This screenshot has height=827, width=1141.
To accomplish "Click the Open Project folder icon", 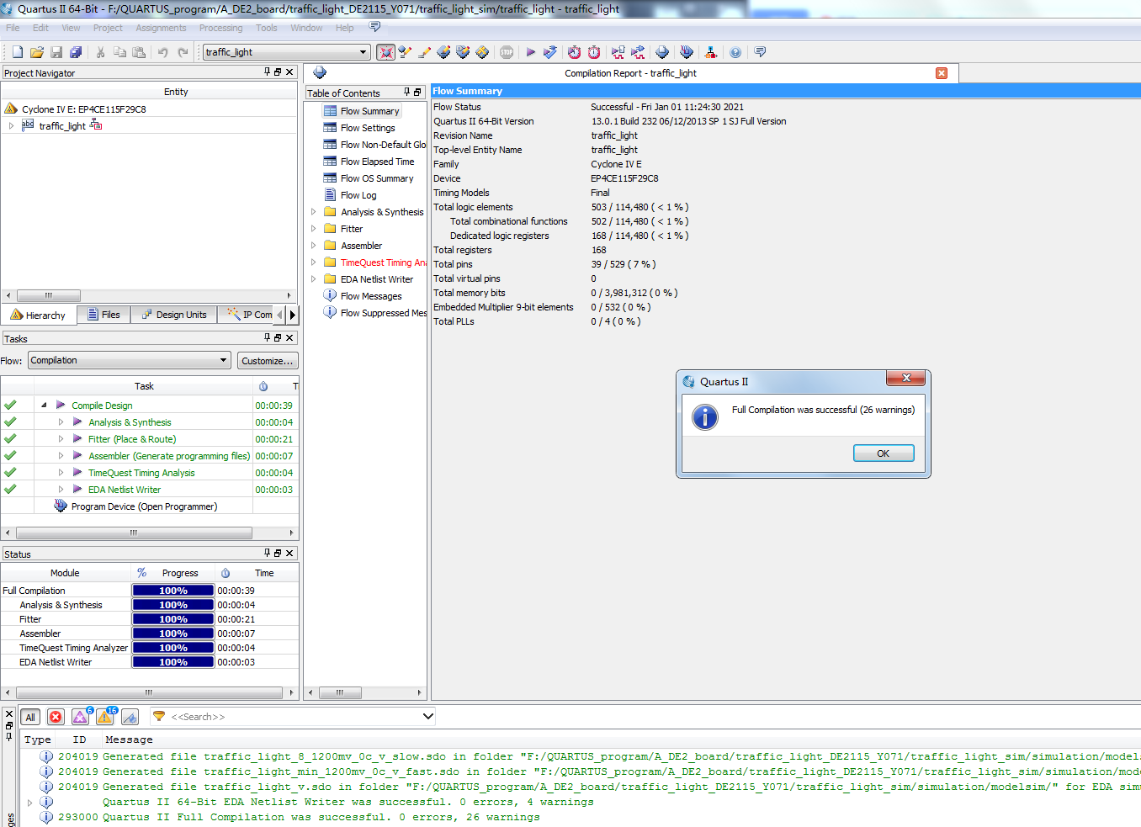I will click(36, 52).
